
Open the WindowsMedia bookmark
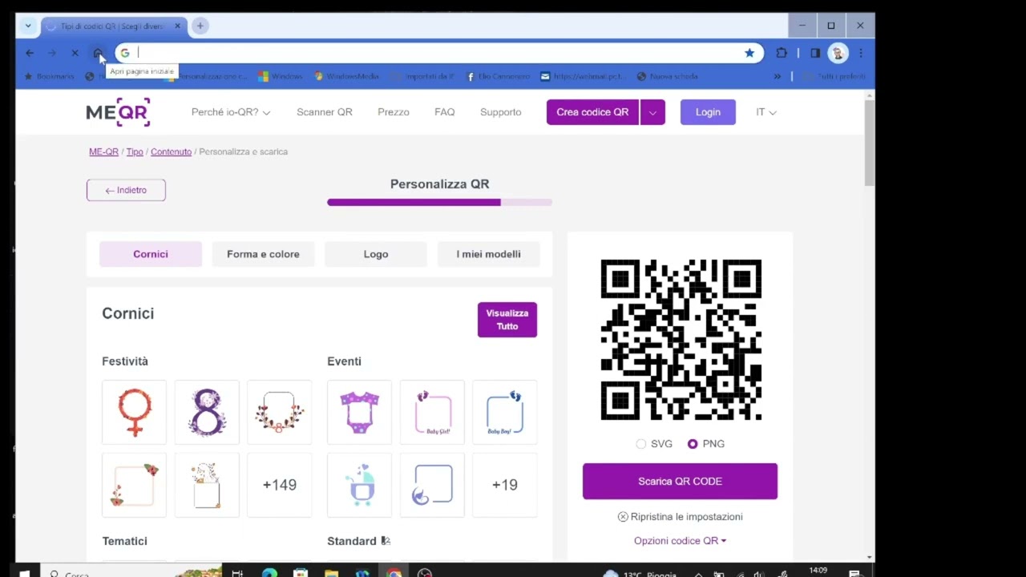pos(346,76)
